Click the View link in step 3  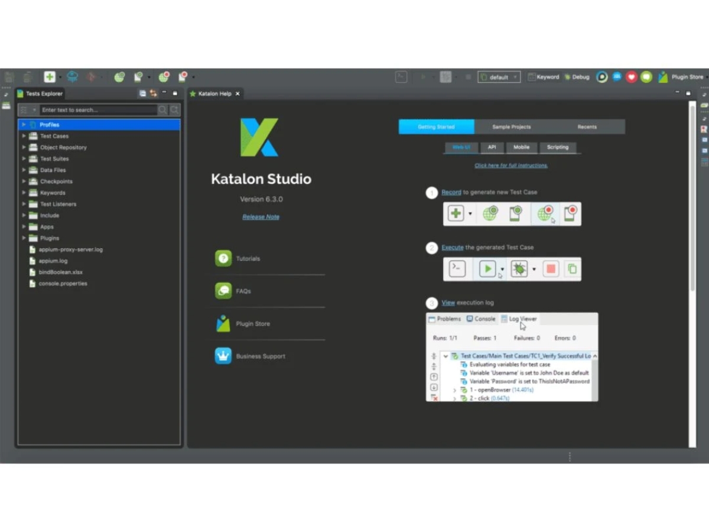pos(448,303)
